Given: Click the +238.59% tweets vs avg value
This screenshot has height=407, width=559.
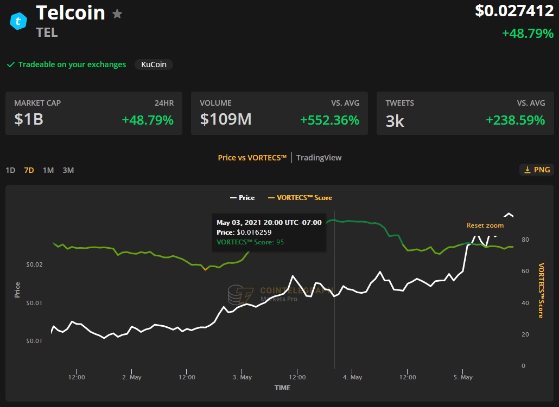Looking at the screenshot, I should pos(516,120).
